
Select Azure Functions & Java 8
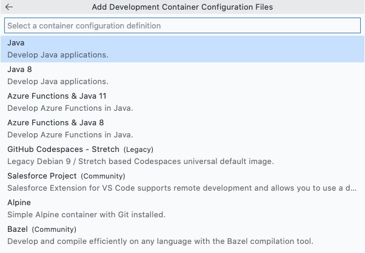55,123
